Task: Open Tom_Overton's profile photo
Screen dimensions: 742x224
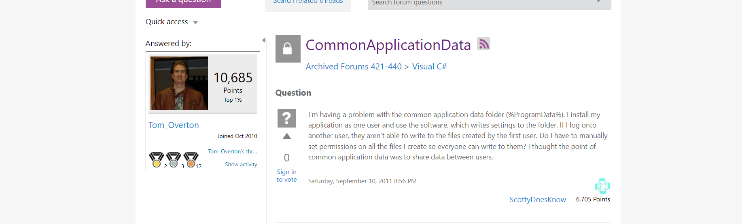Action: pos(179,83)
